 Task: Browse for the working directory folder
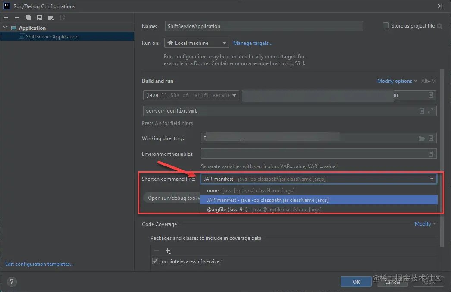coord(422,138)
